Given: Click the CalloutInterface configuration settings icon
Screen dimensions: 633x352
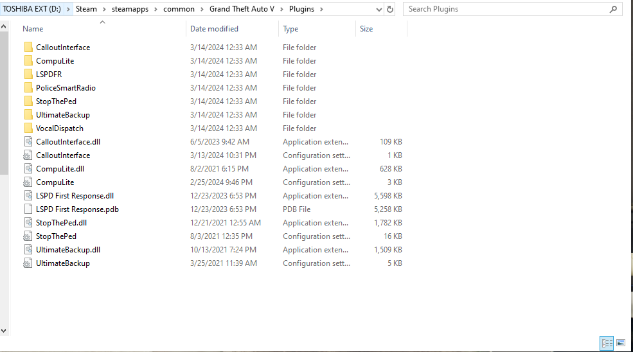Looking at the screenshot, I should (28, 155).
